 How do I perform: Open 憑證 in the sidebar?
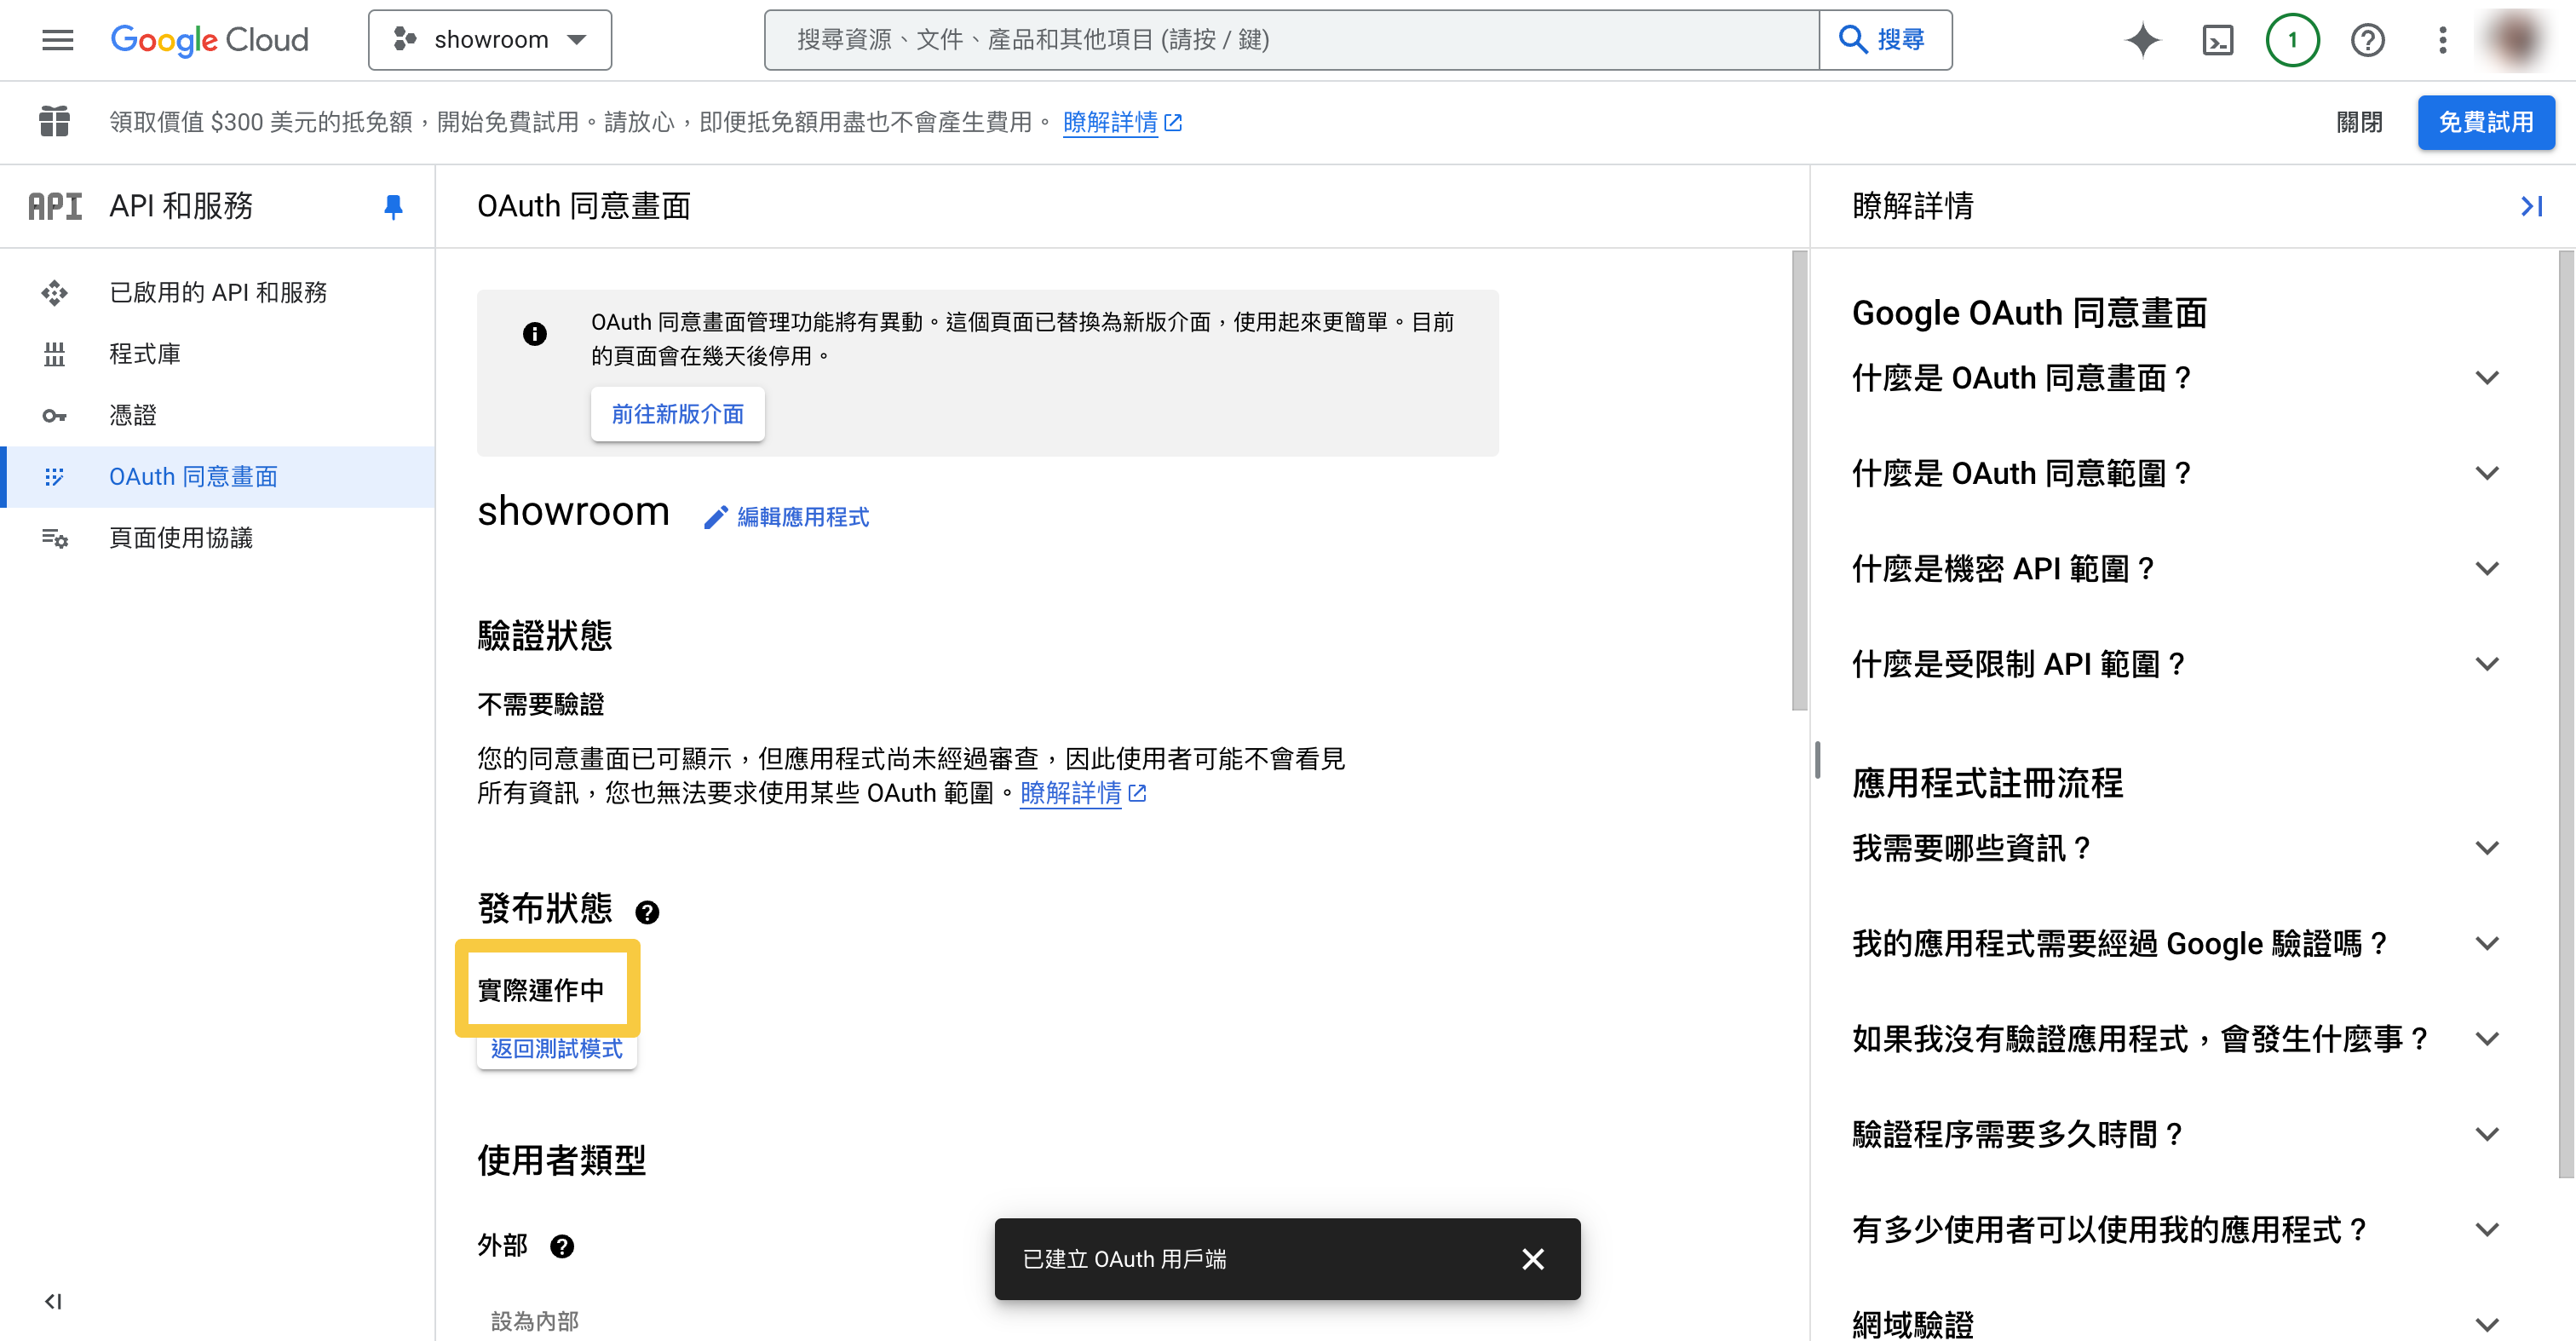[x=218, y=415]
